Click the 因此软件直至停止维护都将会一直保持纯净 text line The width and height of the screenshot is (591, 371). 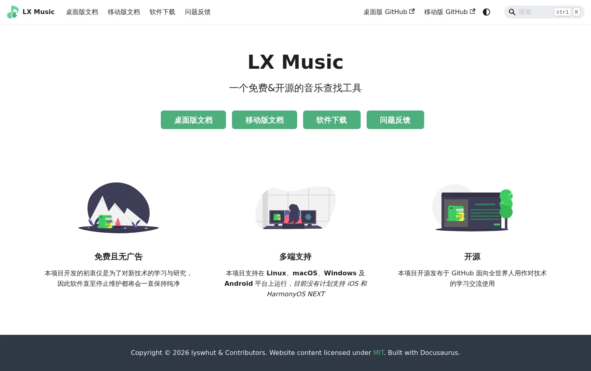click(x=119, y=283)
